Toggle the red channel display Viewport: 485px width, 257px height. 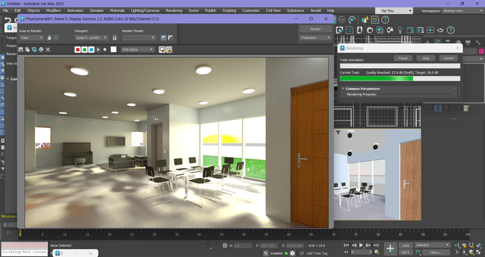78,49
